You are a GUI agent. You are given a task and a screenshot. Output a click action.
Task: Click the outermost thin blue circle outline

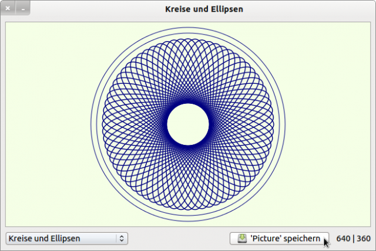[x=90, y=124]
